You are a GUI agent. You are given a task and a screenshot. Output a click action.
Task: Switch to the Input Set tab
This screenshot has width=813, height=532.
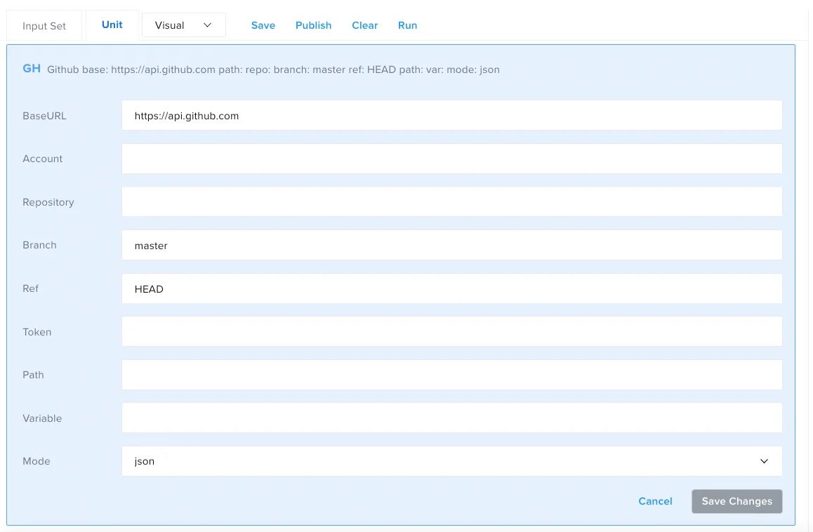click(44, 25)
